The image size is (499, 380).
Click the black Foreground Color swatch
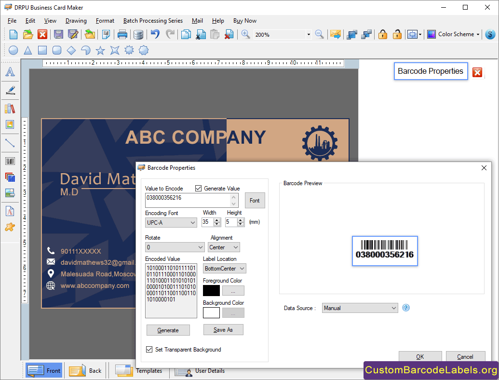[x=211, y=291]
